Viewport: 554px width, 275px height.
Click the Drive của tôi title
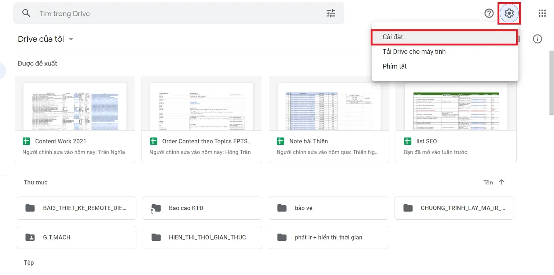click(41, 39)
